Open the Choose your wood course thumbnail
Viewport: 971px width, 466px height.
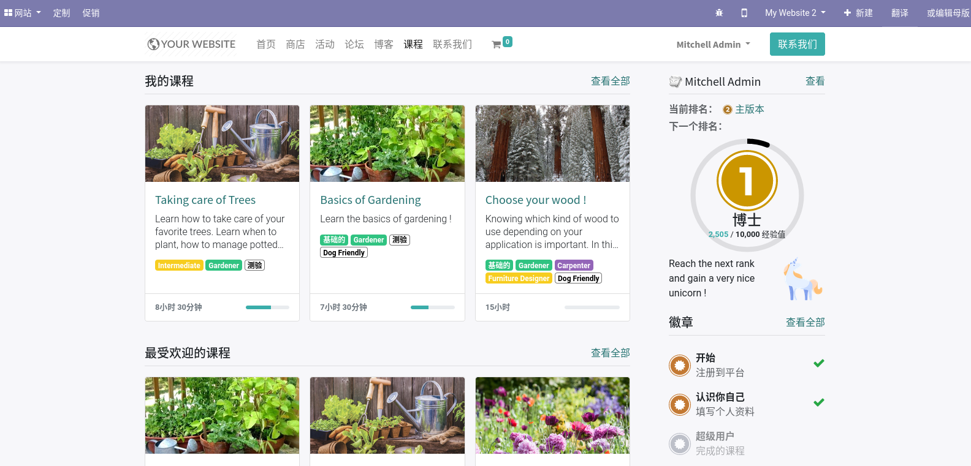pyautogui.click(x=552, y=144)
